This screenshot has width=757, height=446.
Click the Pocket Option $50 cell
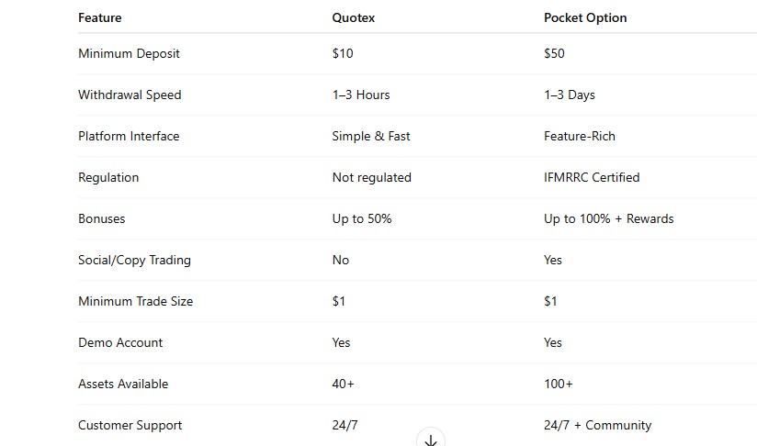click(554, 53)
